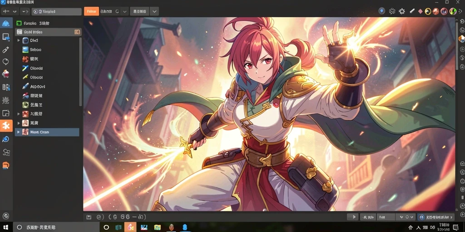Click the green-arrow circular icon at top right
465x232 pixels.
click(x=453, y=11)
